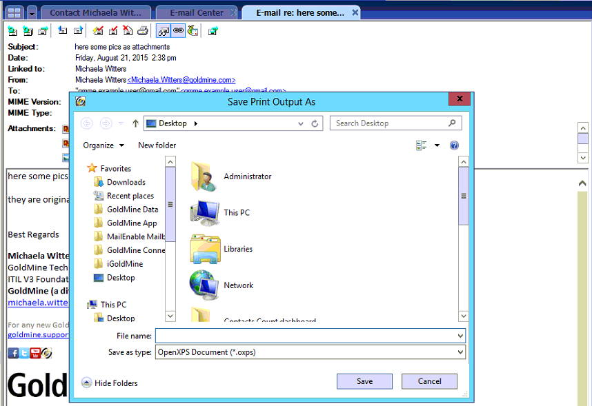
Task: Click the printer icon in email toolbar
Action: point(143,30)
